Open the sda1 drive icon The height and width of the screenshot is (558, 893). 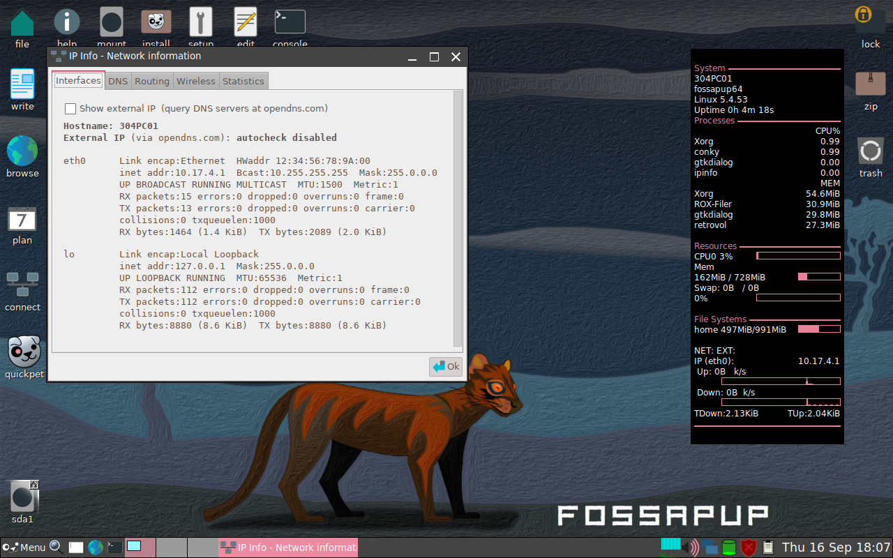pos(23,497)
